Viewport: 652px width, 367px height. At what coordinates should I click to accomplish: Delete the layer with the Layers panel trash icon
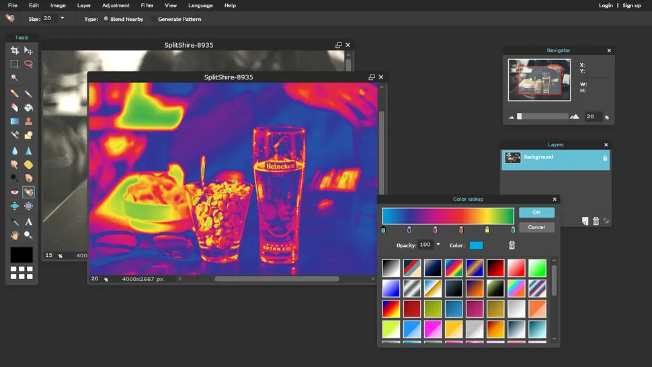[596, 221]
